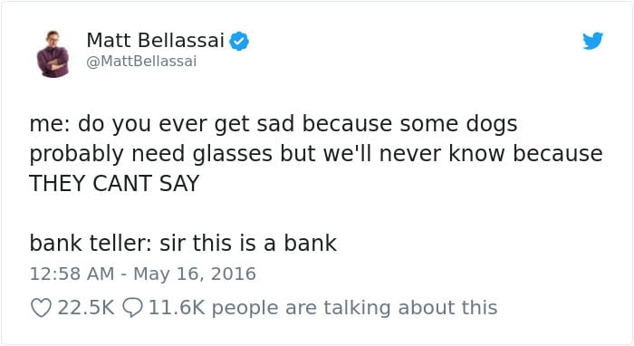Click the May 16, 2016 date
The height and width of the screenshot is (346, 634).
(195, 274)
